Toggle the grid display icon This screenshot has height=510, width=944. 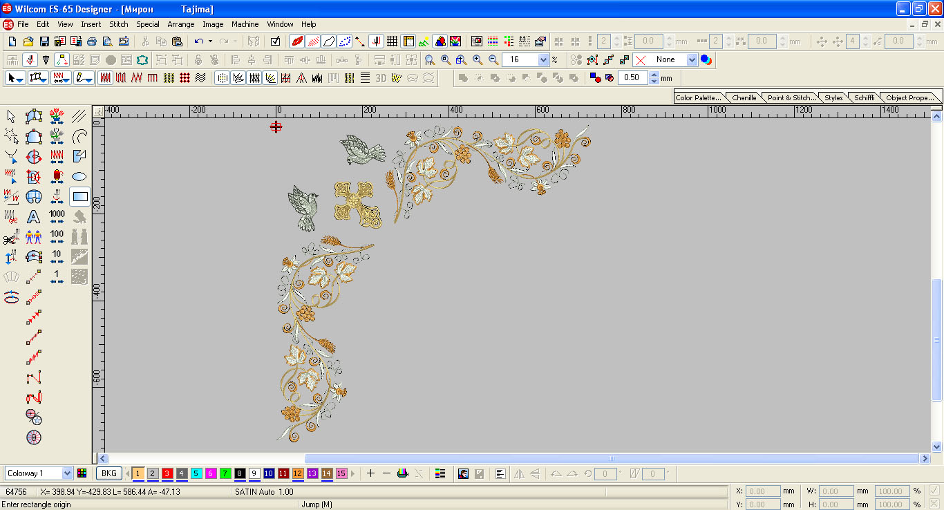pyautogui.click(x=392, y=41)
